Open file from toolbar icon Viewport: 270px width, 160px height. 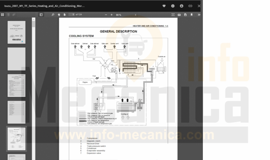(185, 15)
